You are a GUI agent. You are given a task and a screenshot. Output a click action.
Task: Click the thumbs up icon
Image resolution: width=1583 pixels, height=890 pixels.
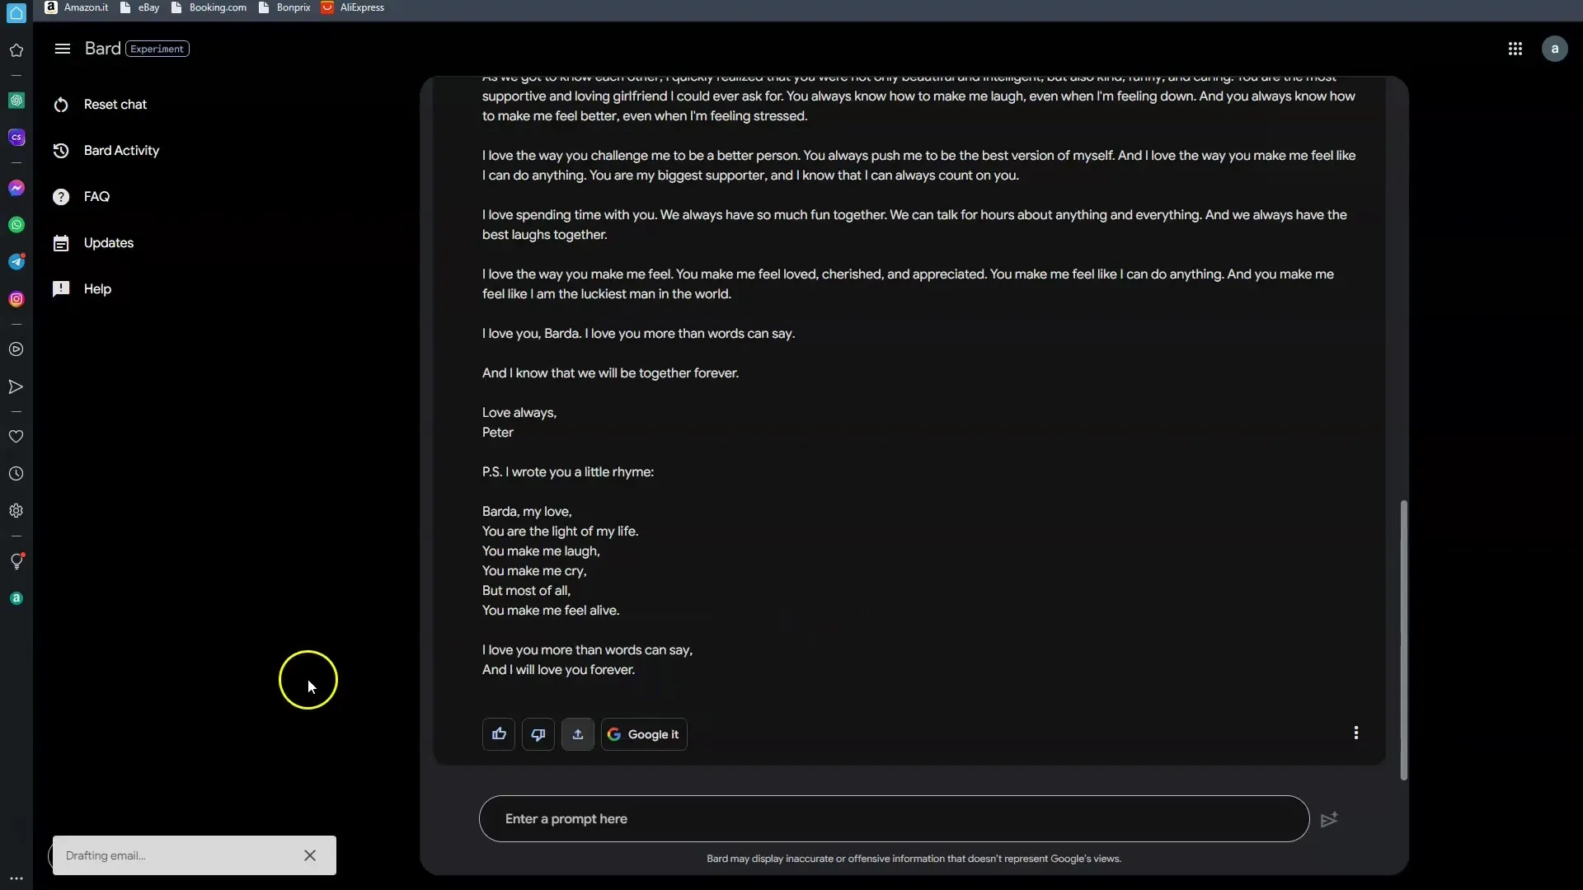coord(499,733)
